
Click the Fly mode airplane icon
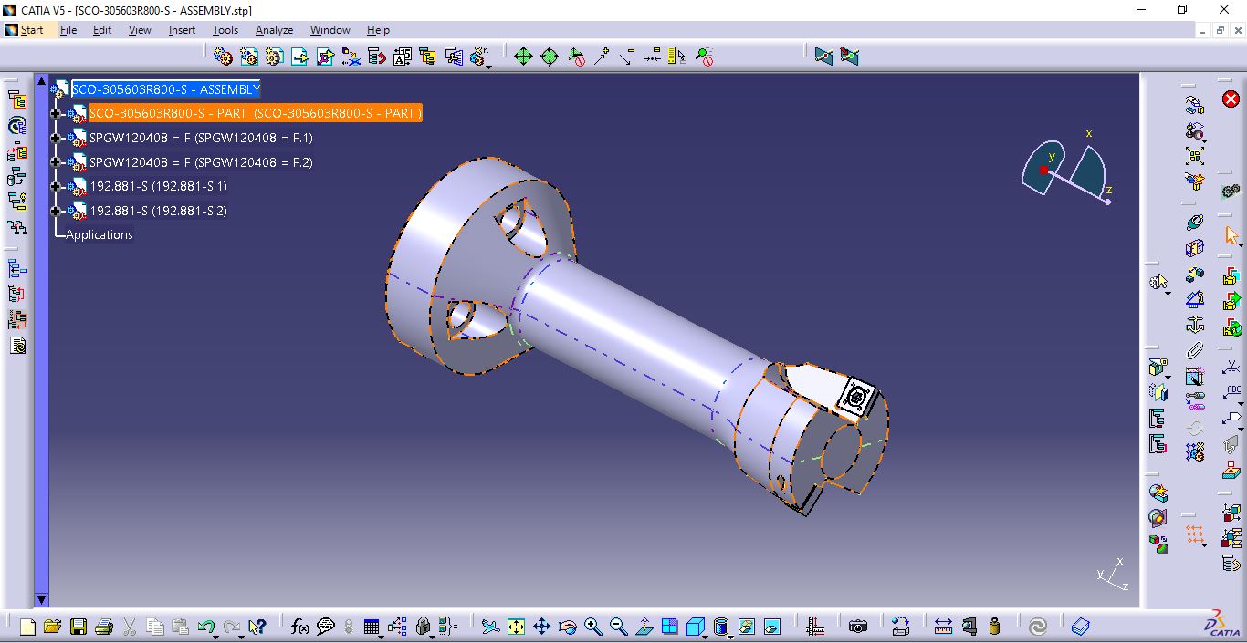[490, 627]
